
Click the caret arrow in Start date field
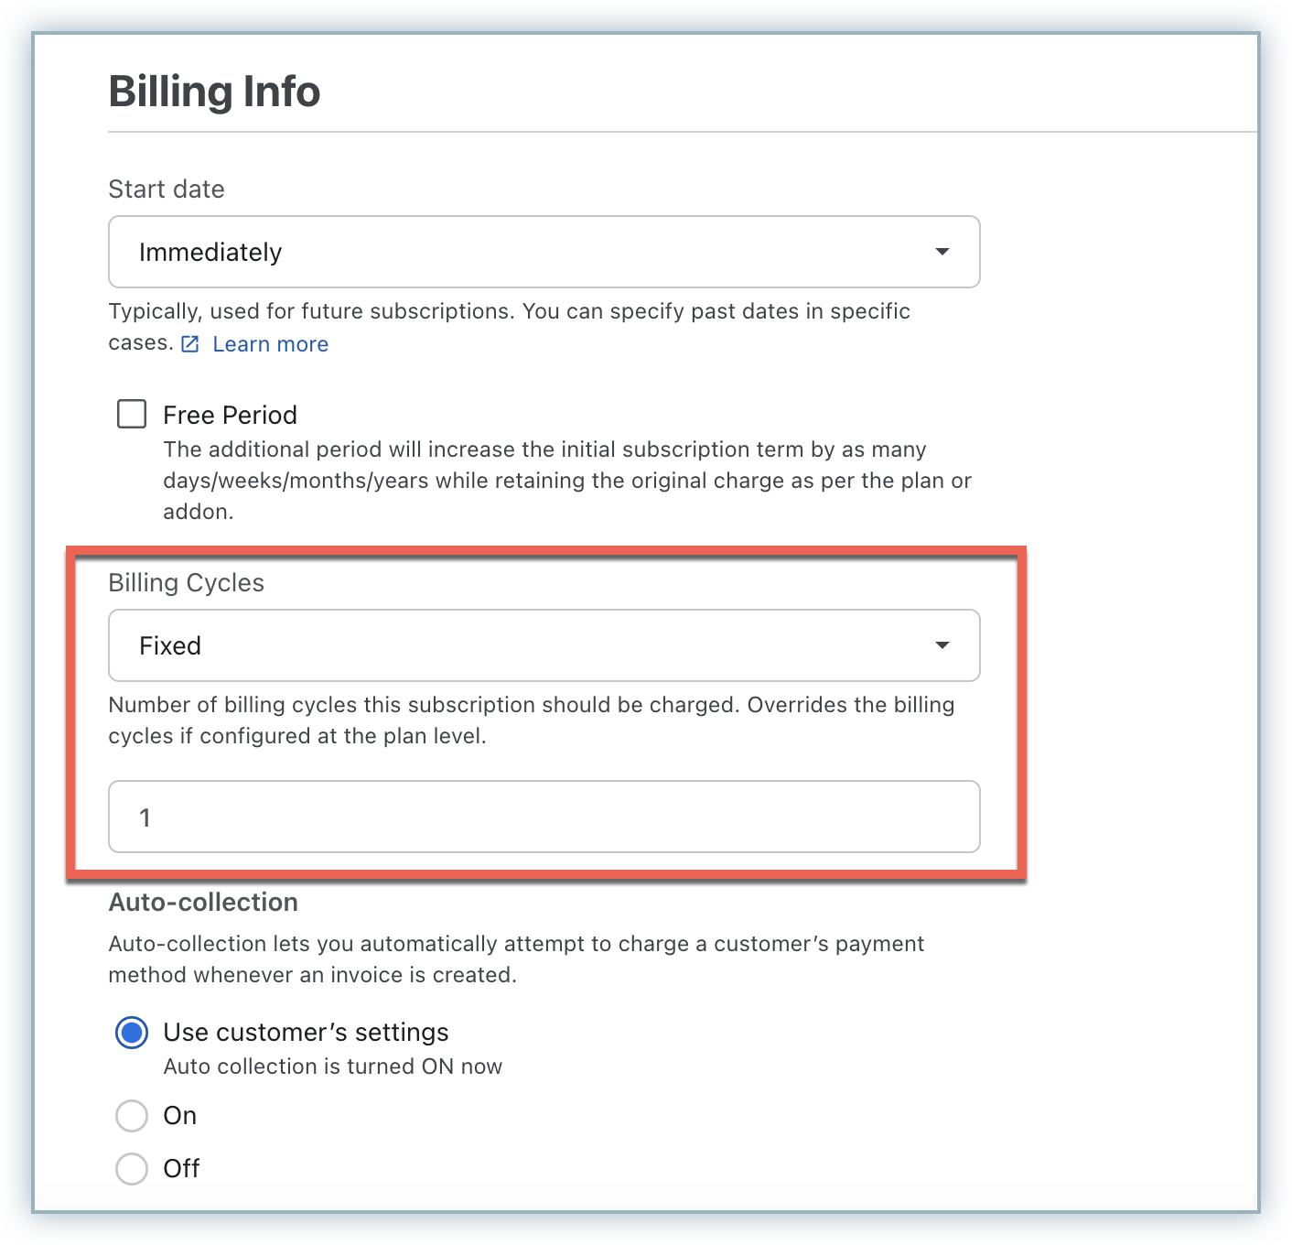click(x=942, y=252)
